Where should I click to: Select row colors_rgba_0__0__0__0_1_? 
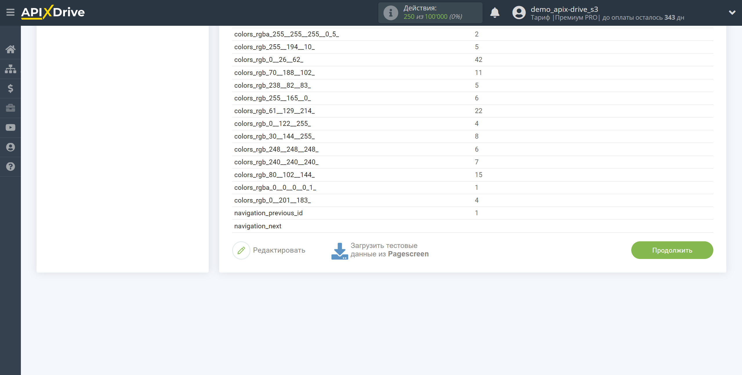click(x=472, y=187)
